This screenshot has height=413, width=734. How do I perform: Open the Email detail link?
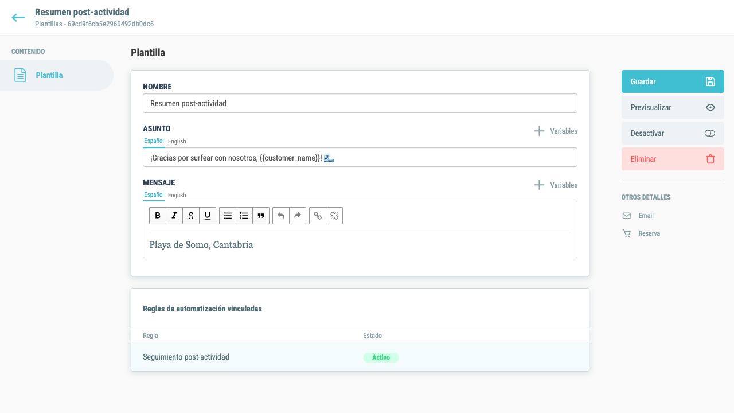pyautogui.click(x=646, y=216)
